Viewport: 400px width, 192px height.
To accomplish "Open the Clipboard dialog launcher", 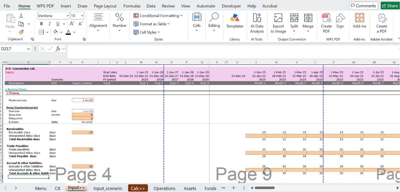I will [32, 39].
